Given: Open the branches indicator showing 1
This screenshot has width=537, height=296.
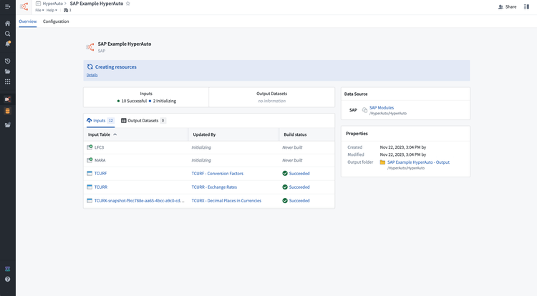Looking at the screenshot, I should [67, 10].
